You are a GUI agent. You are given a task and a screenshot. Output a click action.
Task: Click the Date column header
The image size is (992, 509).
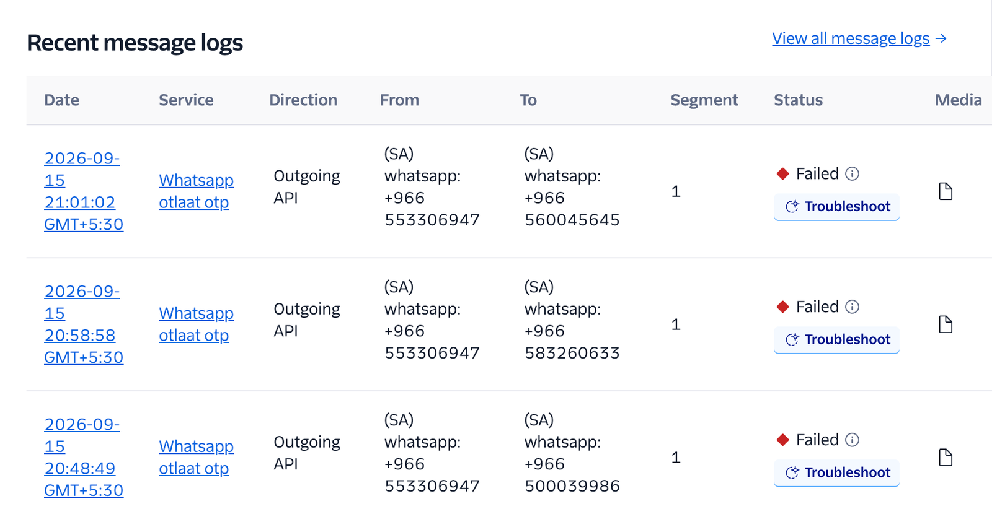click(61, 100)
